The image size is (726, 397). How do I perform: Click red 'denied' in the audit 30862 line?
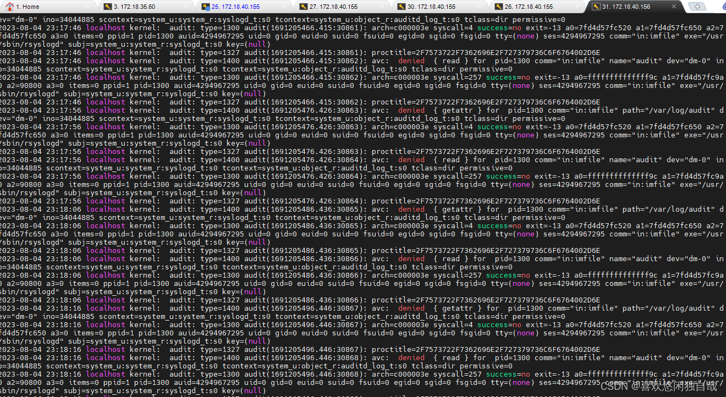411,61
